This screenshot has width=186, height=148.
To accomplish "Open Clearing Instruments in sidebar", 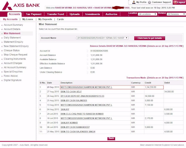I will [x=15, y=59].
